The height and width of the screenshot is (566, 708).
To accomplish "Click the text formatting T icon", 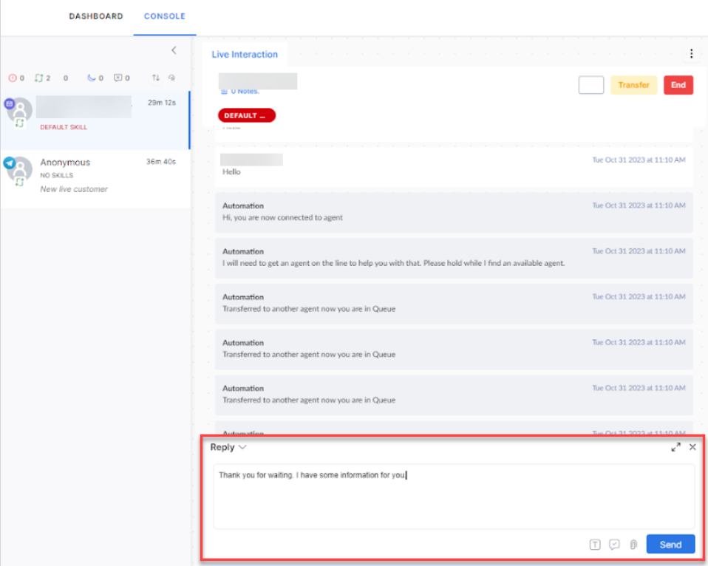I will pos(595,545).
